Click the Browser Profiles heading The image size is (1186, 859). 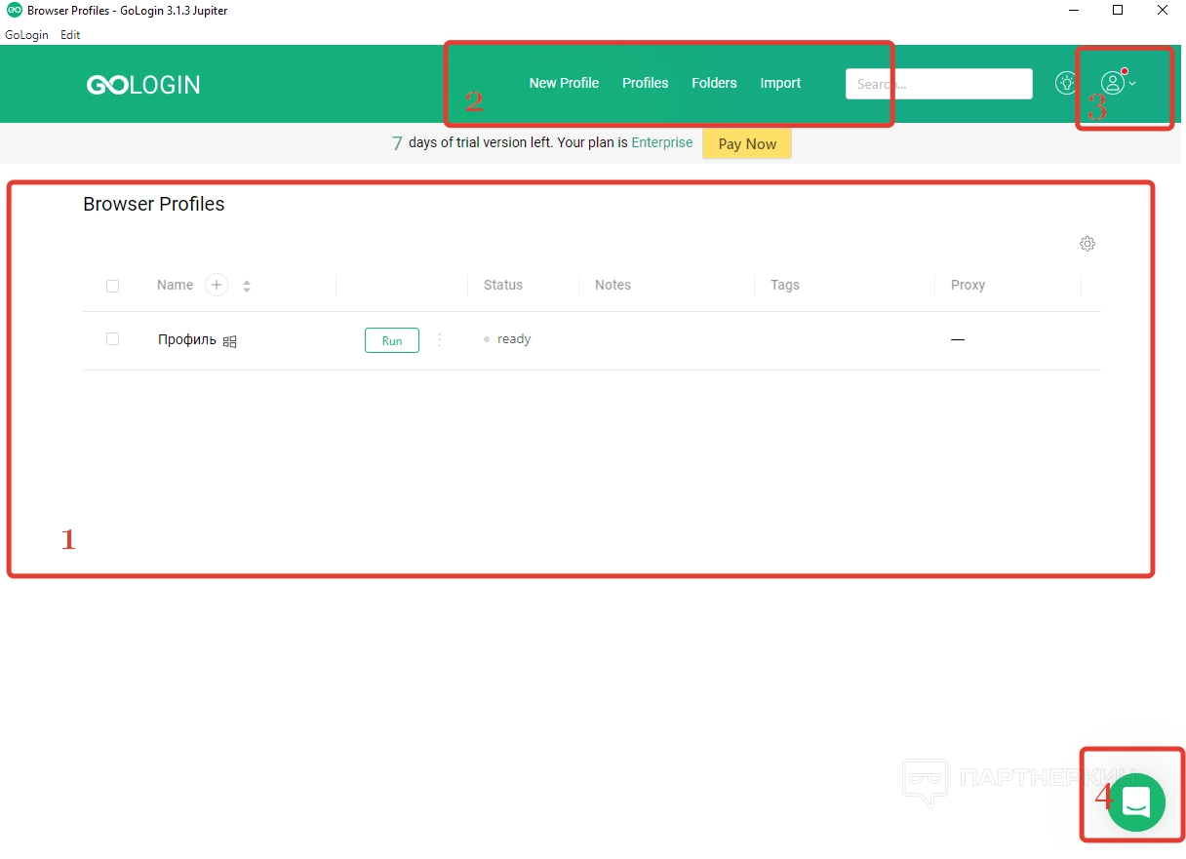point(154,204)
